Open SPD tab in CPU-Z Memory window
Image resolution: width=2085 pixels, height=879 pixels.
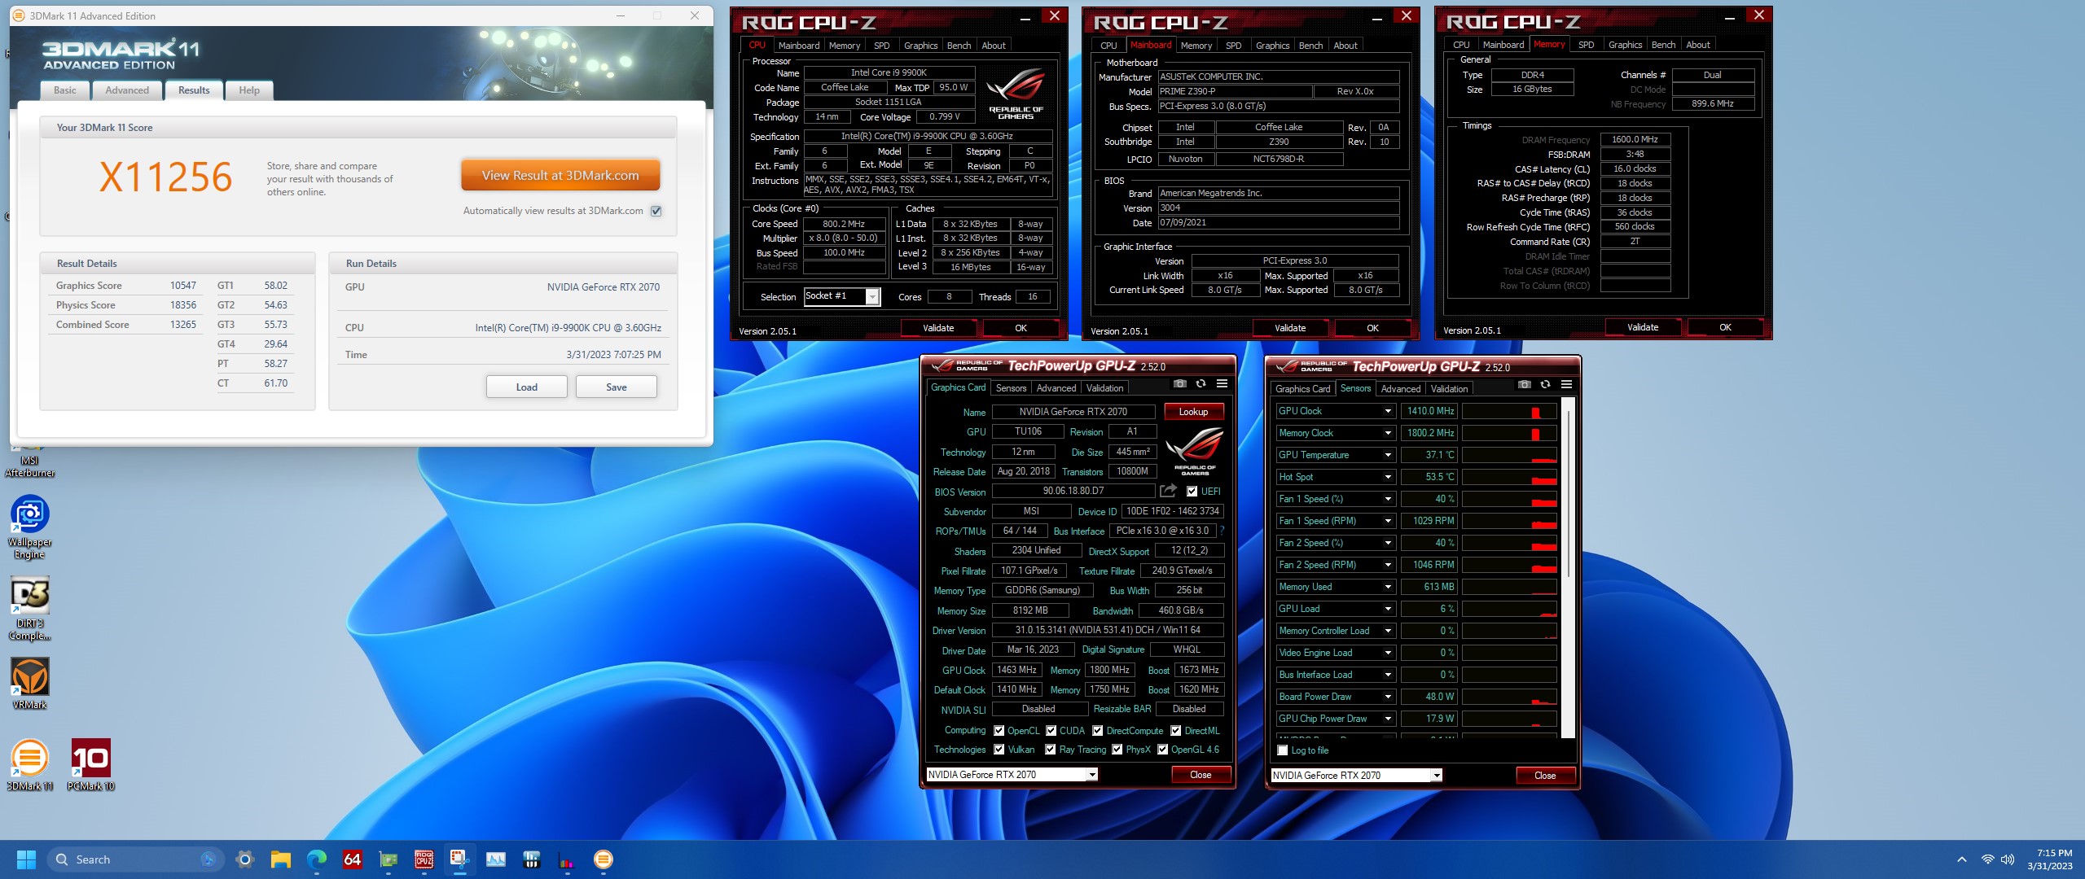click(1586, 45)
